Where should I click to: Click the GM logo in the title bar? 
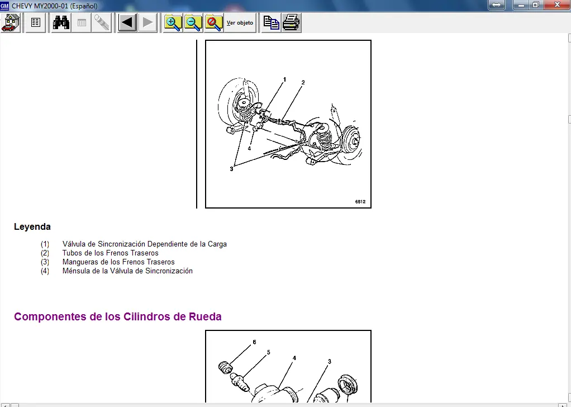coord(4,6)
